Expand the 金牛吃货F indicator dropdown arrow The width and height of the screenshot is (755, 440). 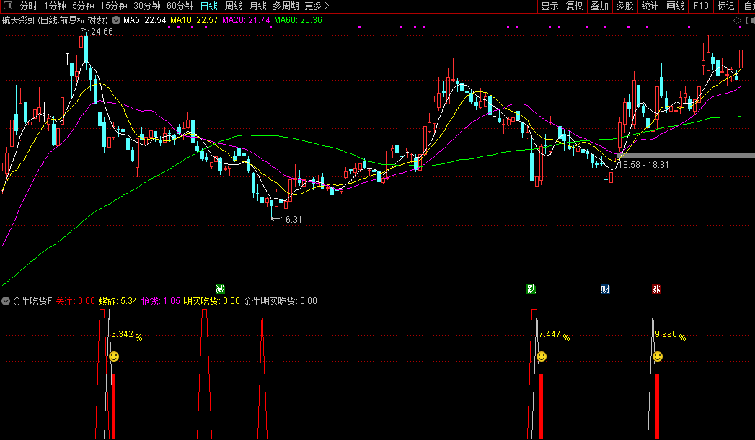pos(6,302)
